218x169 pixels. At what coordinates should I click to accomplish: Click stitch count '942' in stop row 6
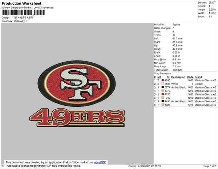tap(168, 98)
